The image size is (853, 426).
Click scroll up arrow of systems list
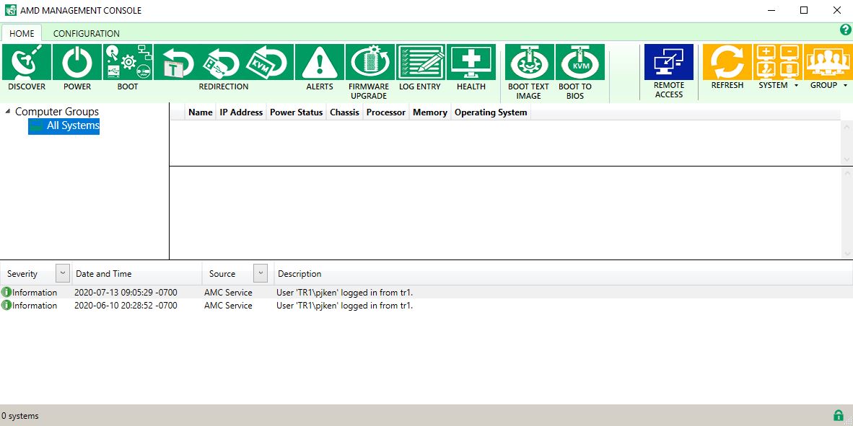point(847,127)
